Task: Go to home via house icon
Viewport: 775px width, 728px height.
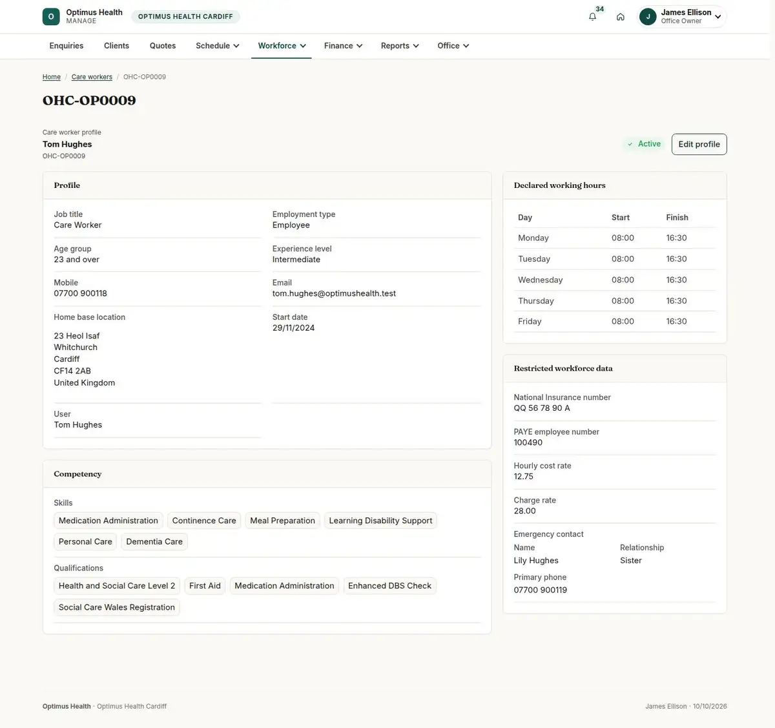Action: pyautogui.click(x=620, y=17)
